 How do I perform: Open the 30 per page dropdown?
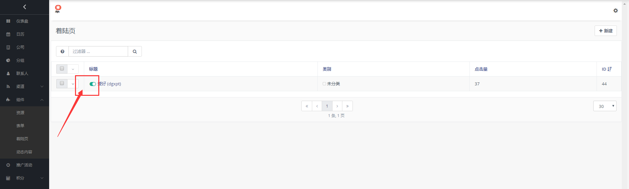tap(604, 106)
